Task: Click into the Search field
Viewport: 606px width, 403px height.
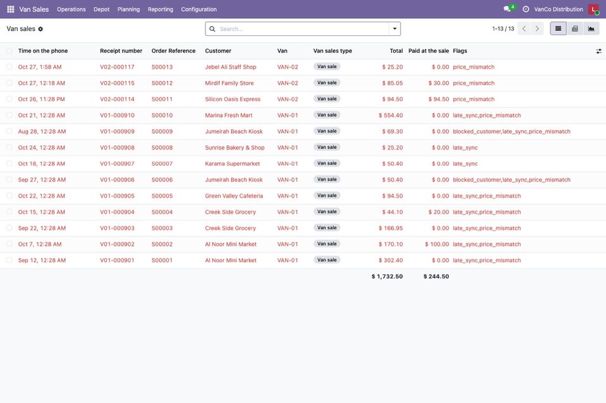Action: (303, 29)
